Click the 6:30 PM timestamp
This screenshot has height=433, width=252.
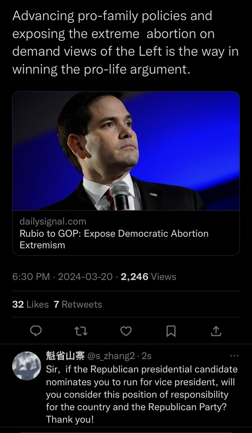pos(31,277)
